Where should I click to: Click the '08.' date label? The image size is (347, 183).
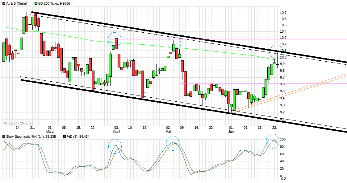tap(64, 128)
